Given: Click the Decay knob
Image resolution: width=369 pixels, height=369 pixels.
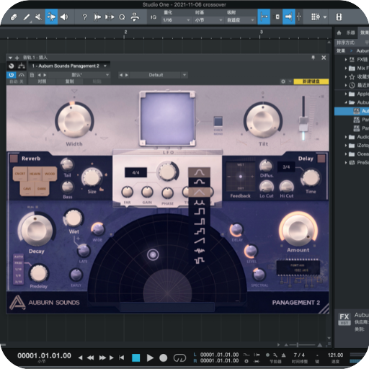Looking at the screenshot, I should click(x=37, y=230).
